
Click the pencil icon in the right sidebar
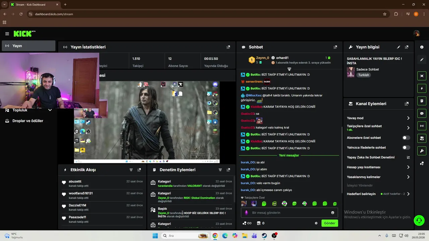tap(422, 60)
